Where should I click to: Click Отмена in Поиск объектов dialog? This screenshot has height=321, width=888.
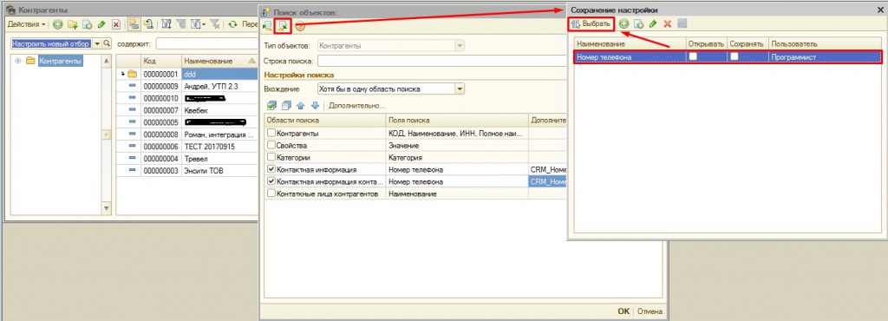(x=650, y=311)
